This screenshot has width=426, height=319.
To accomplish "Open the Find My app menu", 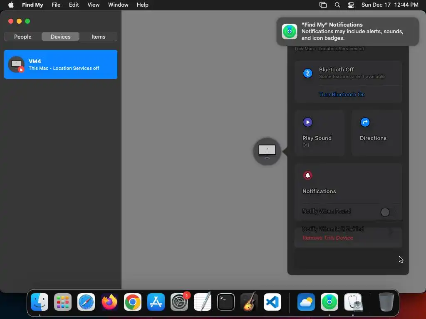I will (32, 5).
